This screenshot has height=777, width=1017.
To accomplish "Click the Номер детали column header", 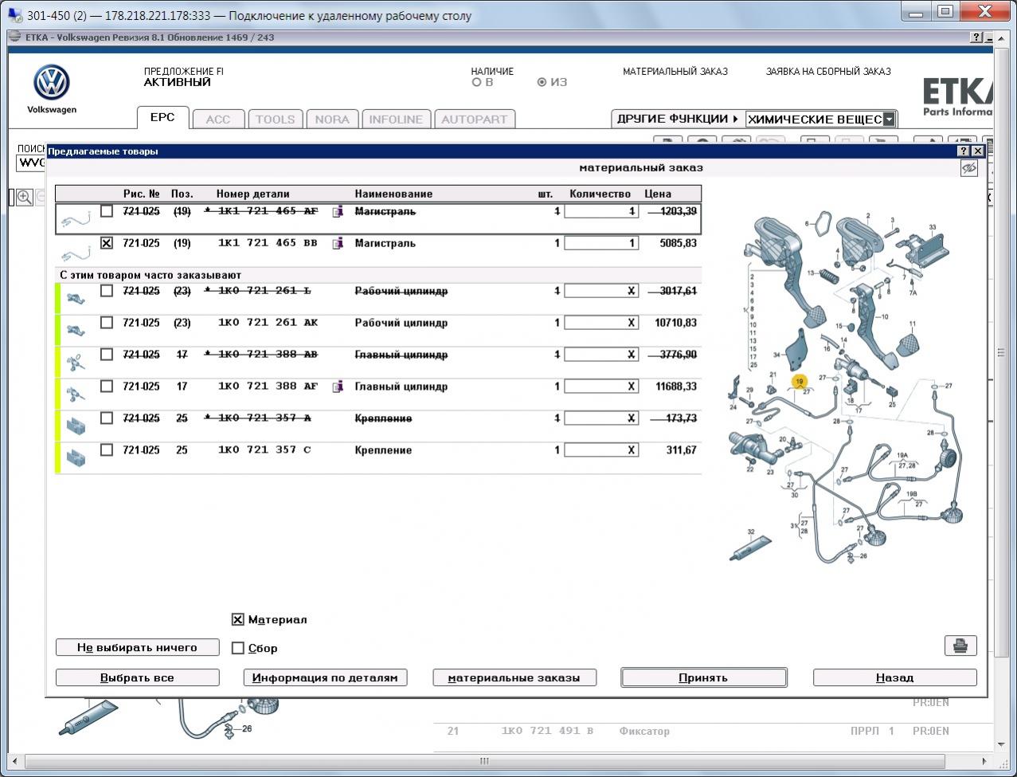I will coord(253,194).
